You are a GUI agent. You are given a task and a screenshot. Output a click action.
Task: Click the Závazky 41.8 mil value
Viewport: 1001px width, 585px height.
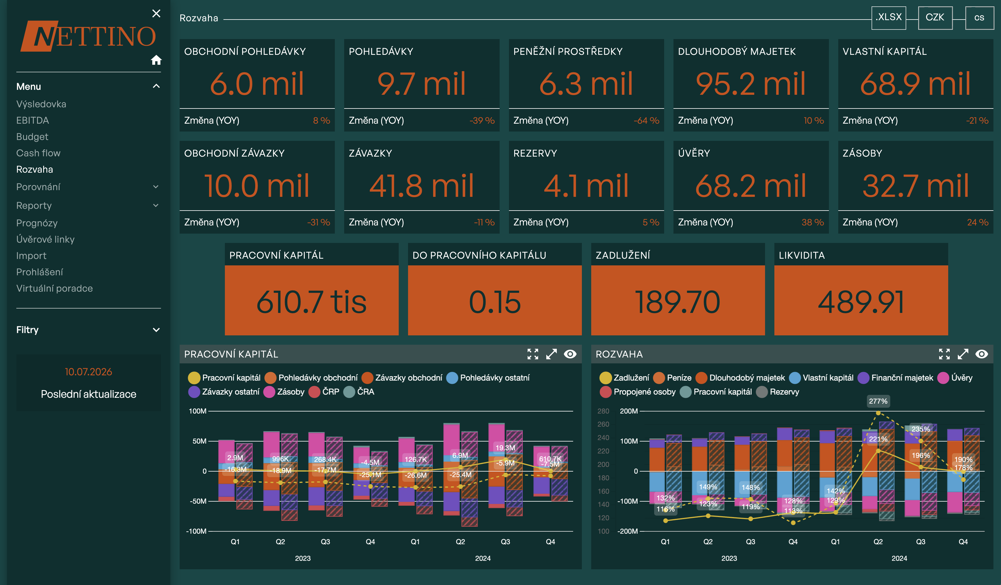click(x=421, y=186)
